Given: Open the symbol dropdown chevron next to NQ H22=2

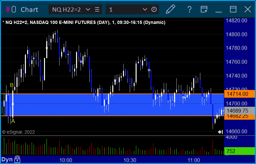Looking at the screenshot, I should click(88, 9).
